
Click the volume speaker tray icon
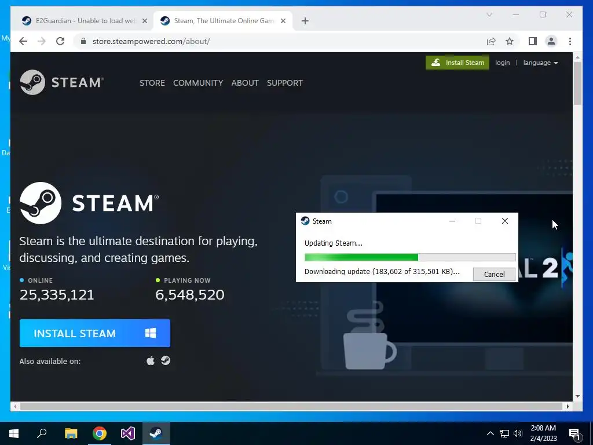click(518, 433)
